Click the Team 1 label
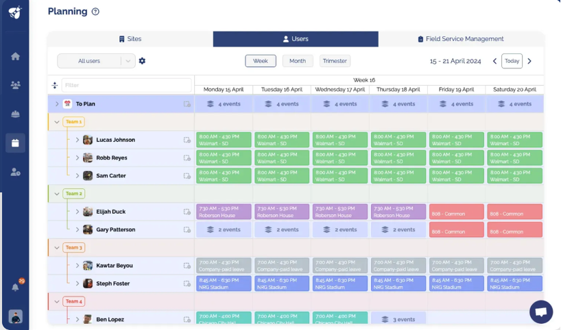 (x=73, y=122)
